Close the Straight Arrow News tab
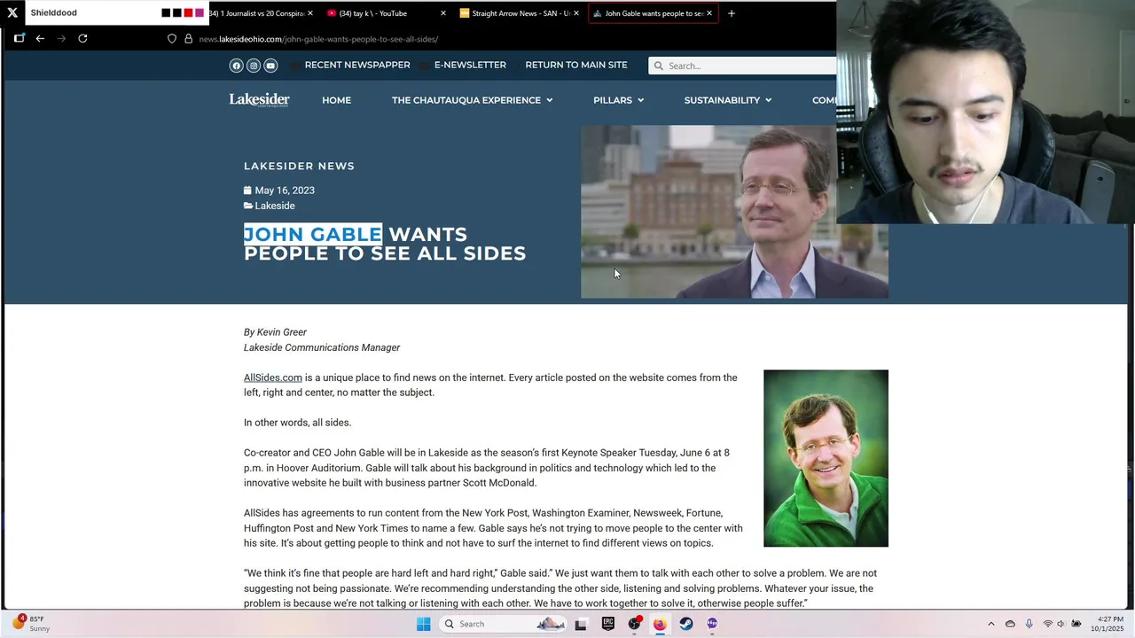Viewport: 1135px width, 638px height. 576,13
